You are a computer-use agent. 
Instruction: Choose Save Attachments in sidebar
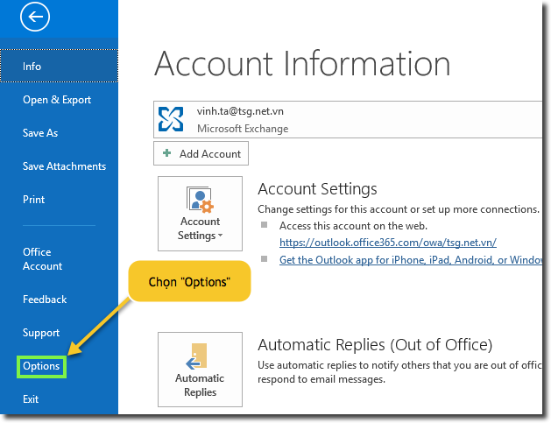(64, 166)
